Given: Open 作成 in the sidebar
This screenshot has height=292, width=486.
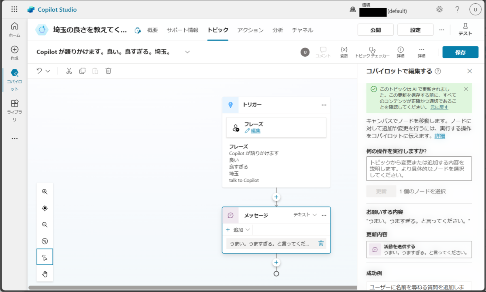Looking at the screenshot, I should point(15,53).
